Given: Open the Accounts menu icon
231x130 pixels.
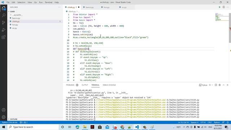Looking at the screenshot, I should (4, 110).
